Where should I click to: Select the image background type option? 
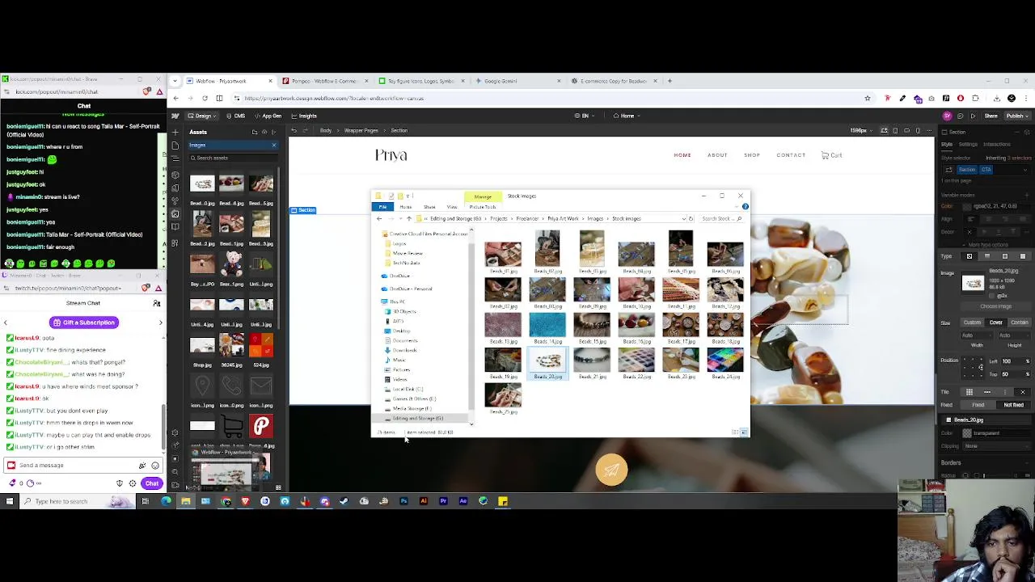pyautogui.click(x=970, y=256)
